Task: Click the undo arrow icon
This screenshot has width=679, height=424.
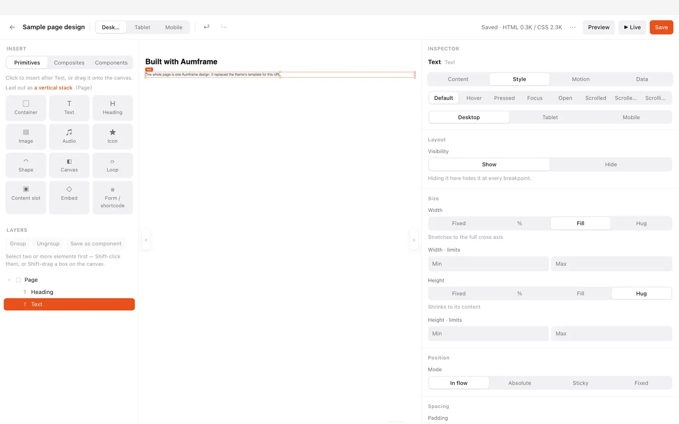Action: point(207,27)
